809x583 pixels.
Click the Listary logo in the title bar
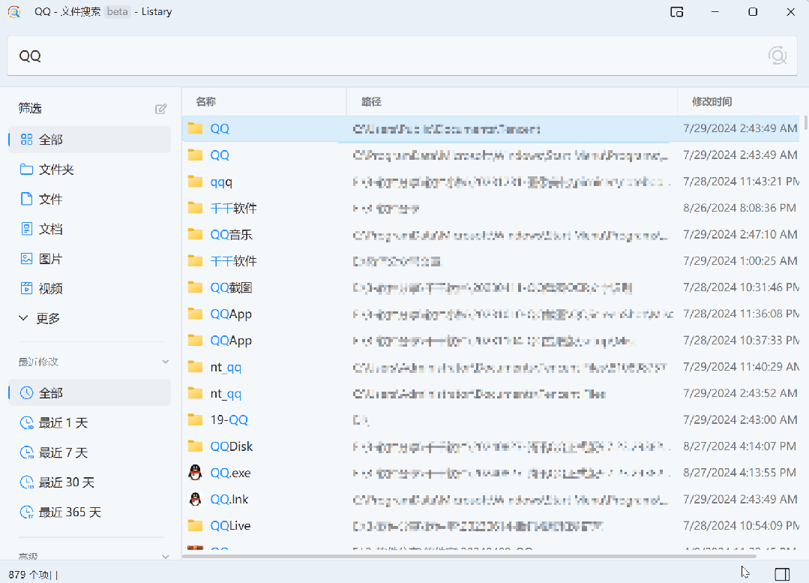(x=14, y=11)
